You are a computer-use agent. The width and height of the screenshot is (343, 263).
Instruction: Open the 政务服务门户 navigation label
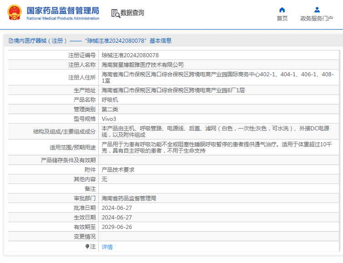coord(317,19)
